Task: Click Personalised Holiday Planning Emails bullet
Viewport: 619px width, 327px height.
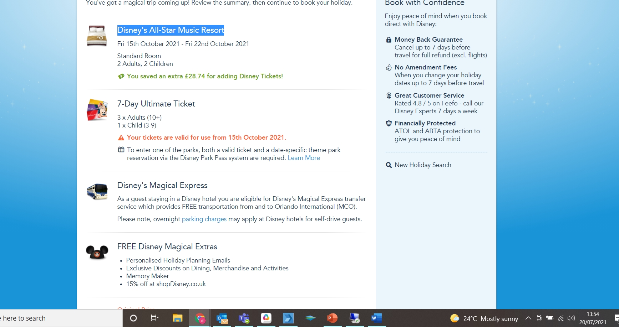Action: point(178,260)
